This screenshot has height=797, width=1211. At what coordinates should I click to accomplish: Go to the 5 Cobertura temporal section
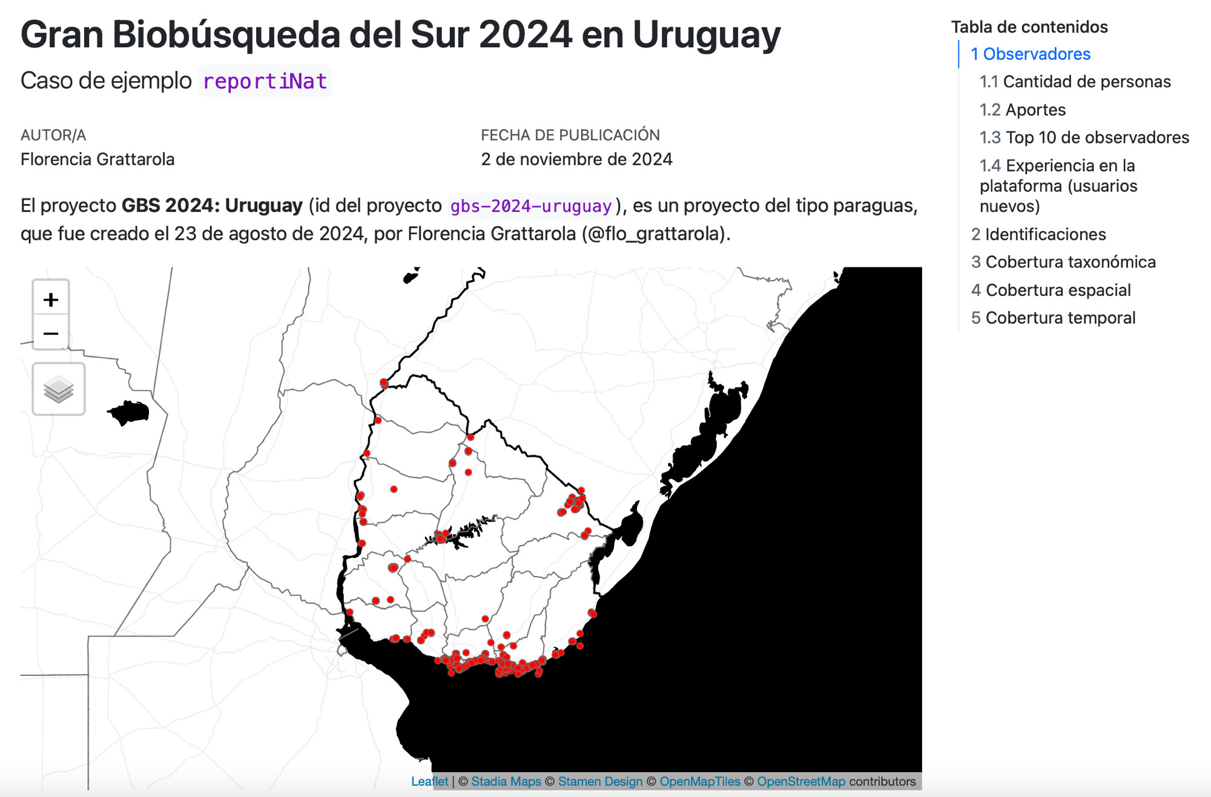1053,318
